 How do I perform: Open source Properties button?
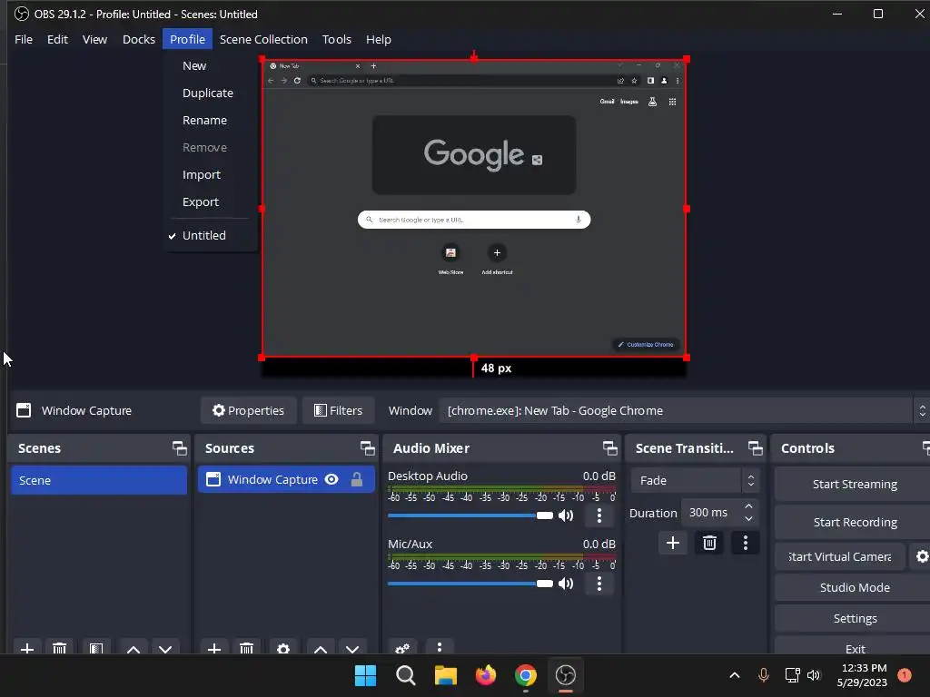[x=249, y=411]
